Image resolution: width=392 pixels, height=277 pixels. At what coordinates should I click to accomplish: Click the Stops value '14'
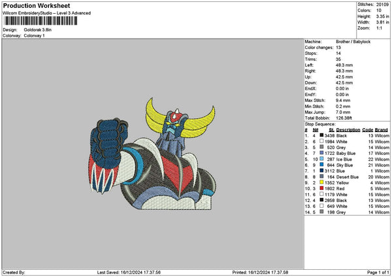coord(338,54)
